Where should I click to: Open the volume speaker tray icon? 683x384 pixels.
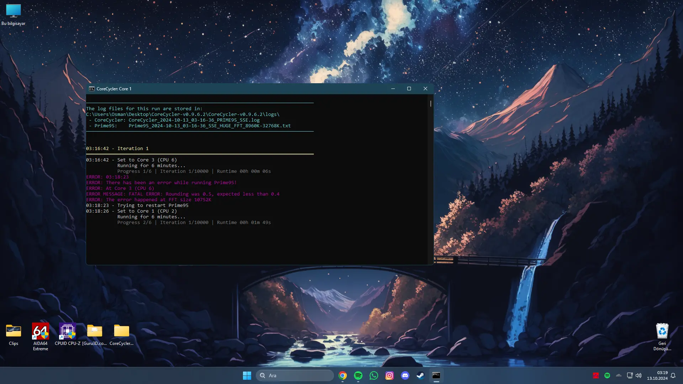pyautogui.click(x=639, y=375)
